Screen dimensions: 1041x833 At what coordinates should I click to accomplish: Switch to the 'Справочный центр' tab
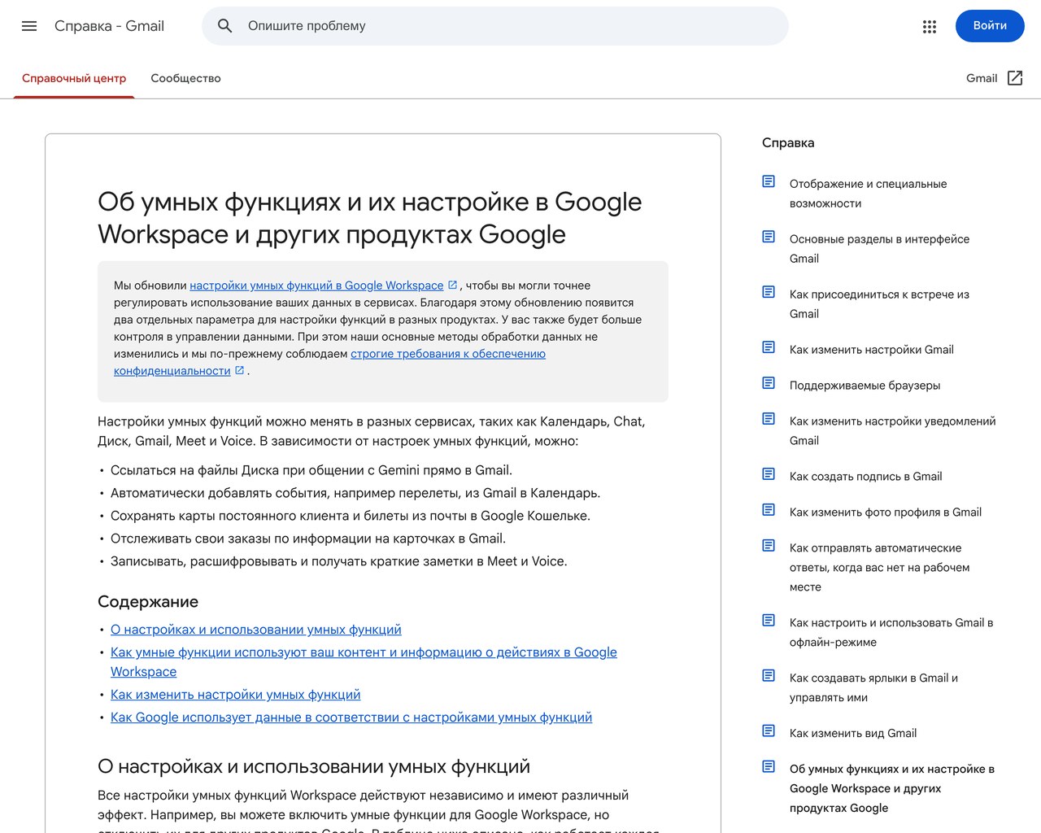click(x=74, y=79)
